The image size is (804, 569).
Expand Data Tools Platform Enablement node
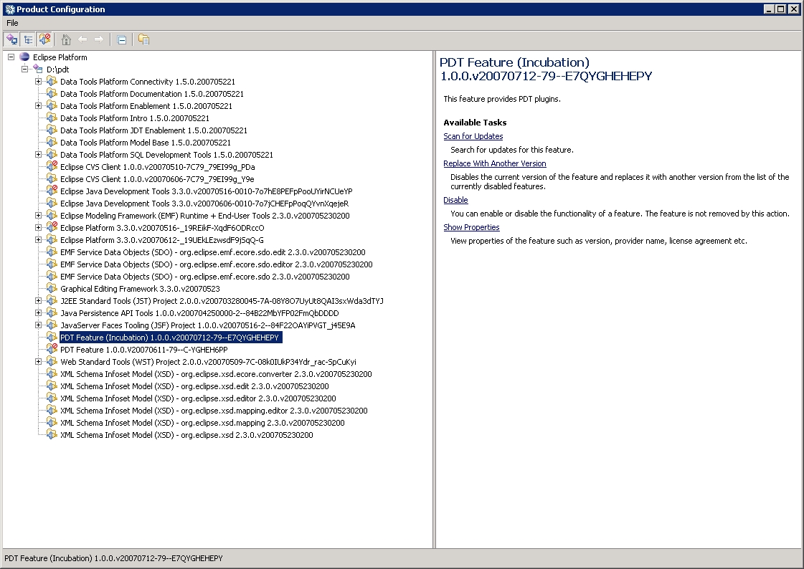39,106
